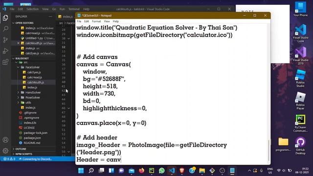
Task: Open Visual Studio 2019 desktop shortcut
Action: pos(300,55)
